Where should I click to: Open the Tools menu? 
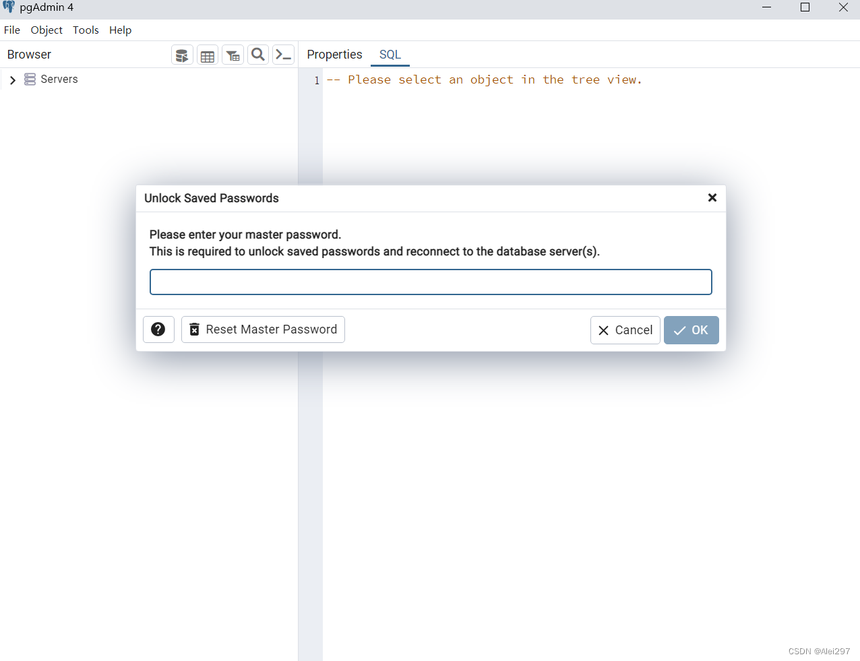[x=86, y=30]
